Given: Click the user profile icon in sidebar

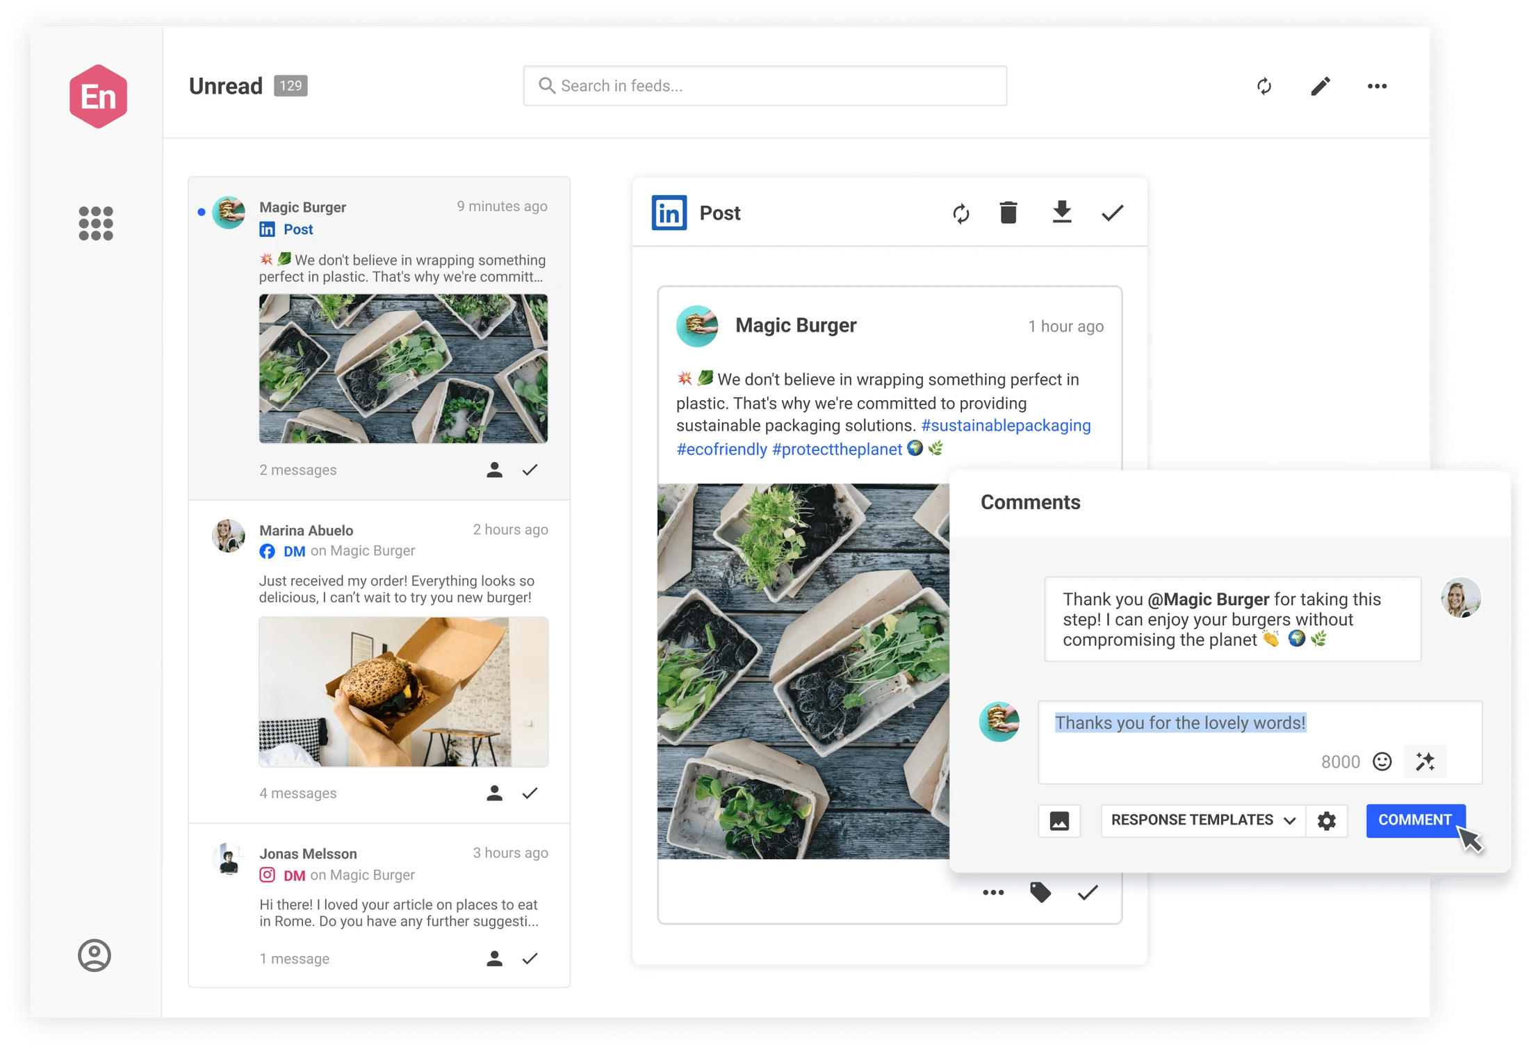Looking at the screenshot, I should coord(95,955).
